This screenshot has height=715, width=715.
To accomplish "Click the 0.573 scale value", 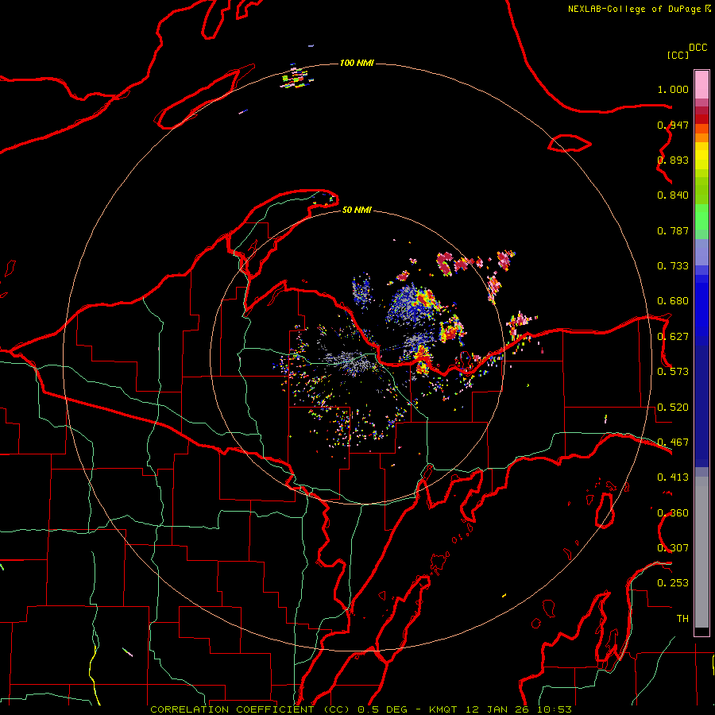I will tap(673, 372).
